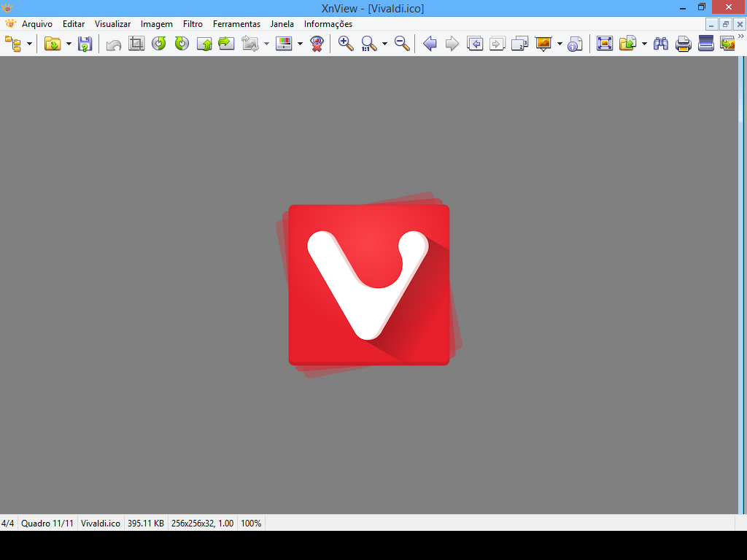
Task: Click the Save As floppy icon
Action: 85,44
